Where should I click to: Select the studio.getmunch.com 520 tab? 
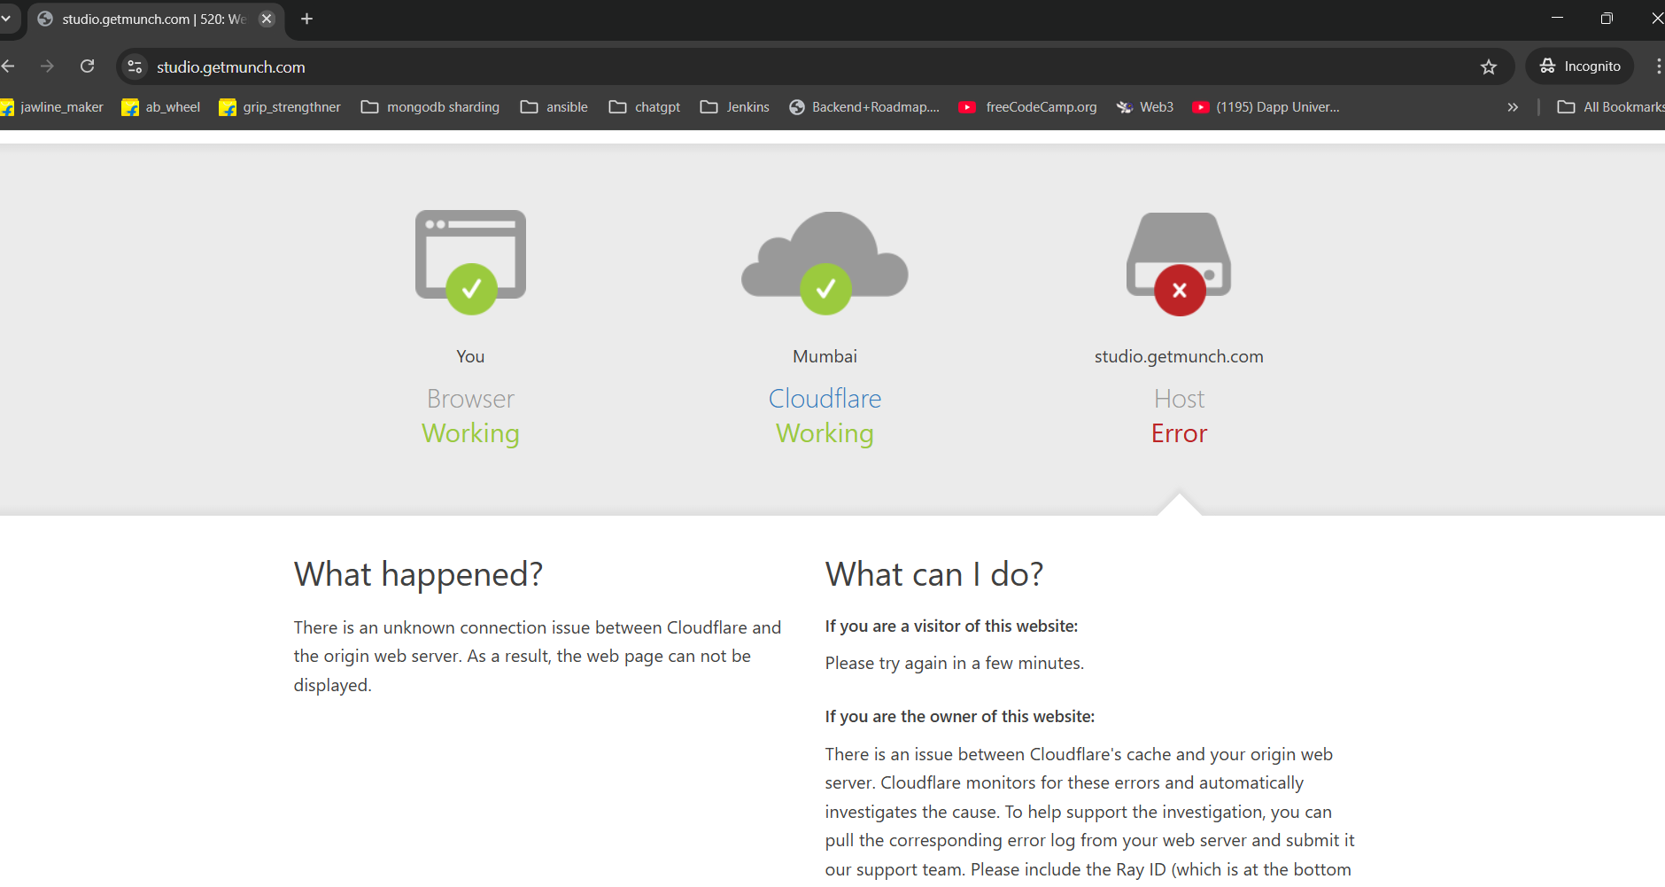(153, 19)
